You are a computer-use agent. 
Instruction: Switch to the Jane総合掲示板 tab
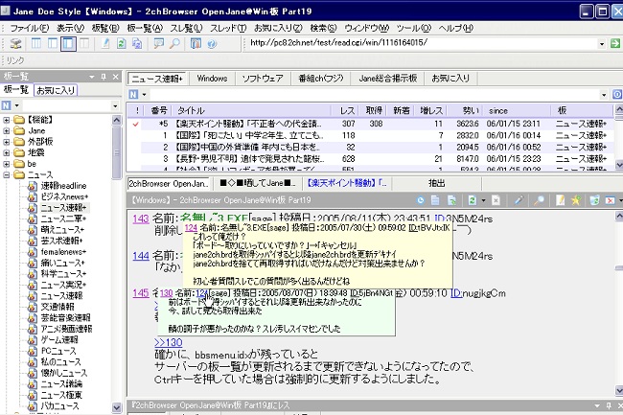coord(388,79)
